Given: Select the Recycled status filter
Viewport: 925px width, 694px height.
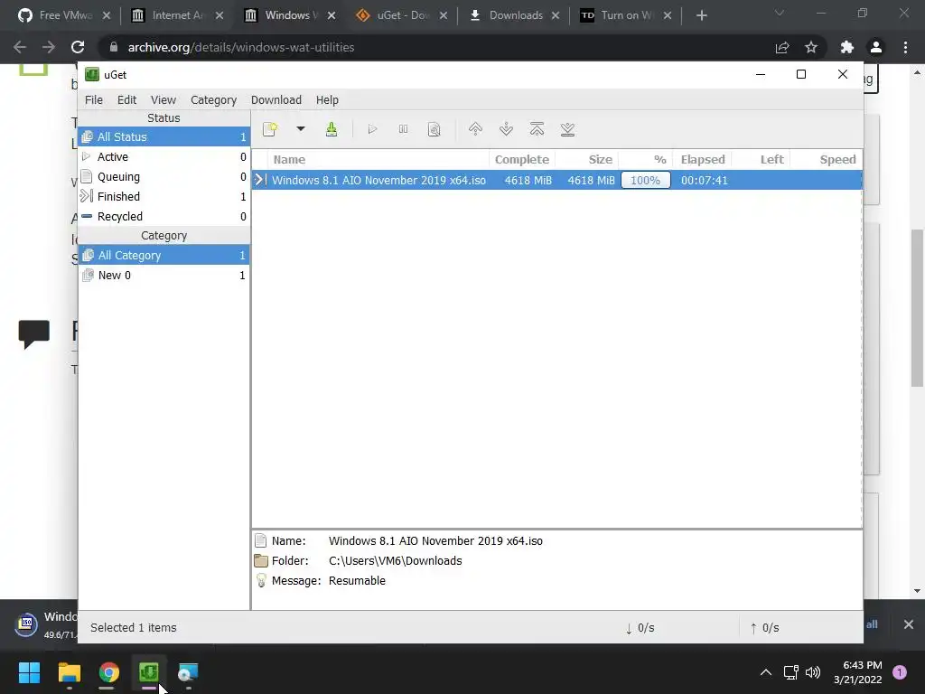Looking at the screenshot, I should (164, 217).
